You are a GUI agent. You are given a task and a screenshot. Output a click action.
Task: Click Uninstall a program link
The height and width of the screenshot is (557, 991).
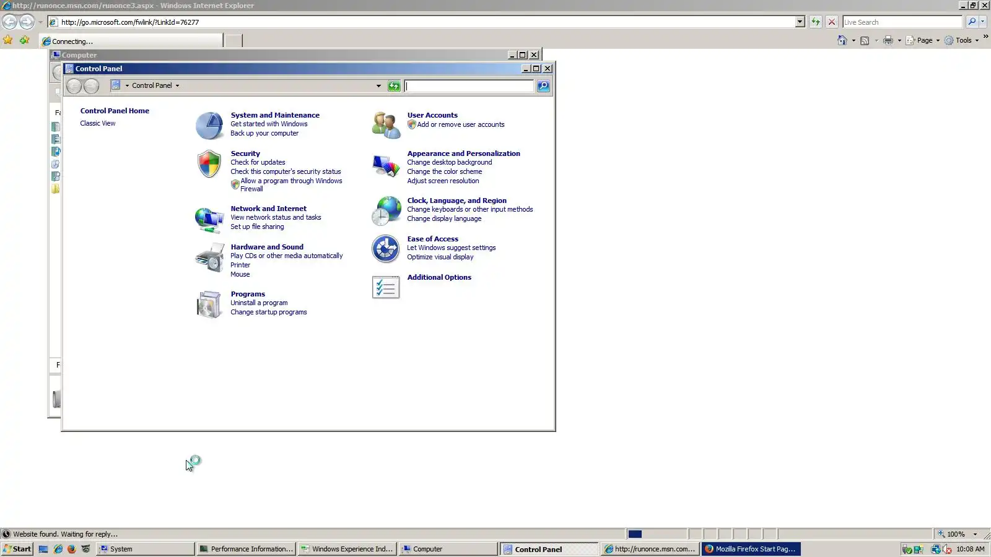259,303
